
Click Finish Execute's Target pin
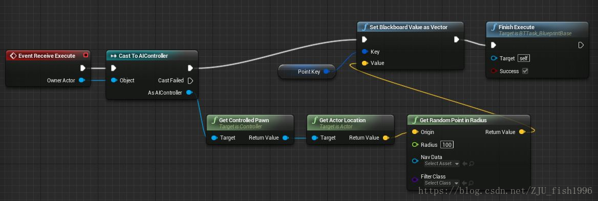(494, 58)
